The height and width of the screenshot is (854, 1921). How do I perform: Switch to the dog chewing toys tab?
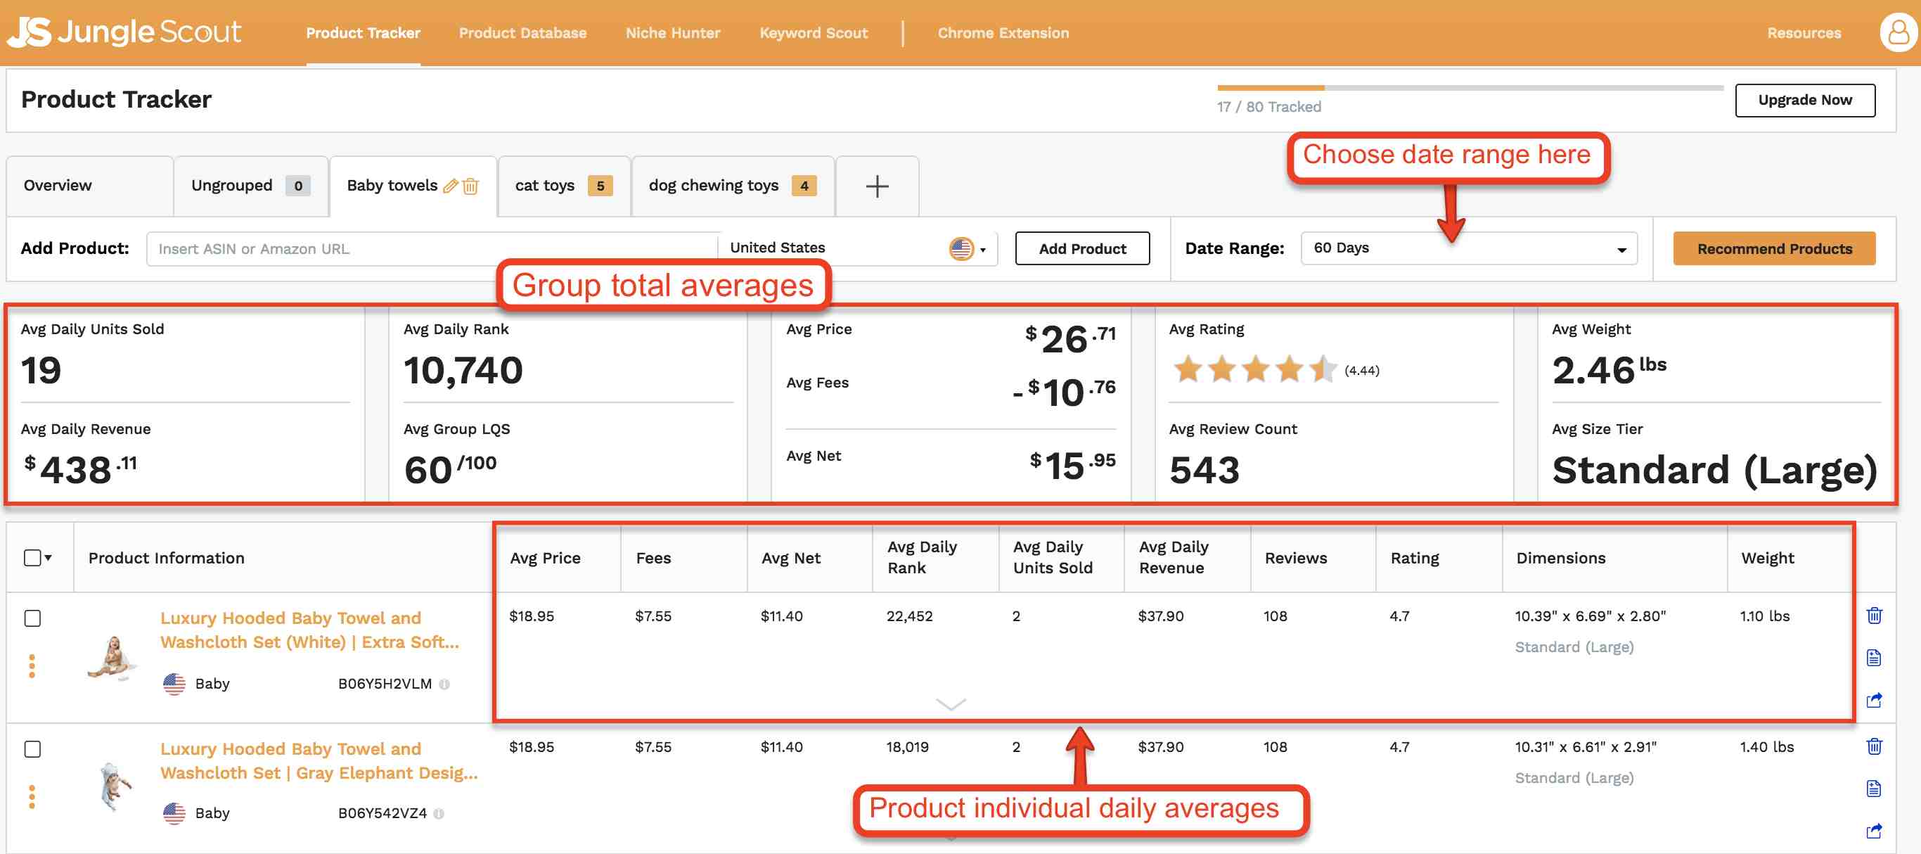pyautogui.click(x=732, y=186)
